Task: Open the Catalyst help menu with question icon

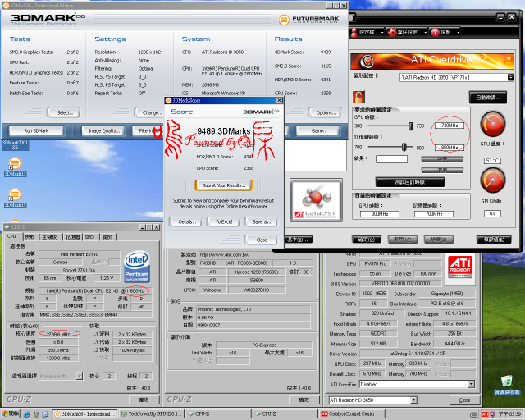Action: (x=445, y=32)
